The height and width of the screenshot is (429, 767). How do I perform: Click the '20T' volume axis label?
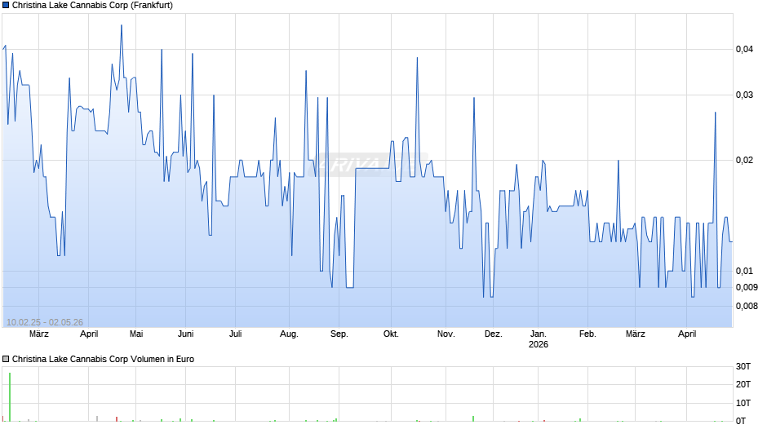point(743,384)
